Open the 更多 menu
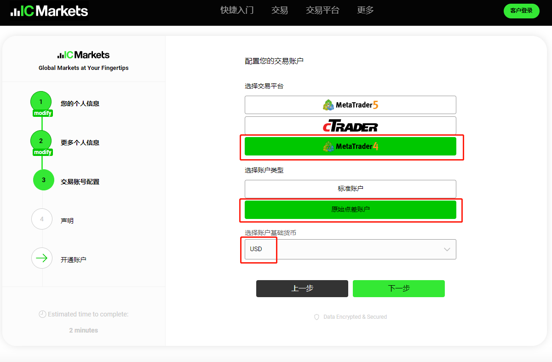The height and width of the screenshot is (362, 552). 365,10
